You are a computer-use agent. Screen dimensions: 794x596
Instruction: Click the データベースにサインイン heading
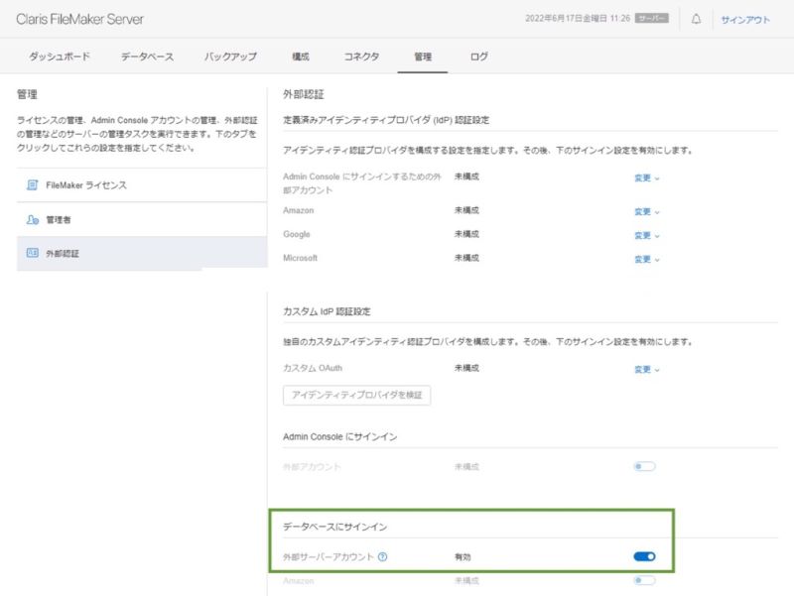[334, 527]
